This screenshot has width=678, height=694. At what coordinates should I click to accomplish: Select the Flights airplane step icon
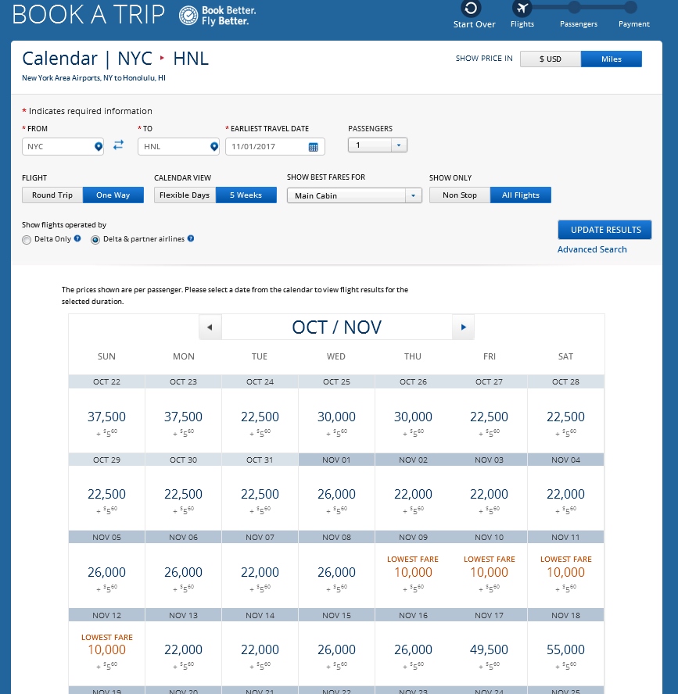tap(522, 9)
